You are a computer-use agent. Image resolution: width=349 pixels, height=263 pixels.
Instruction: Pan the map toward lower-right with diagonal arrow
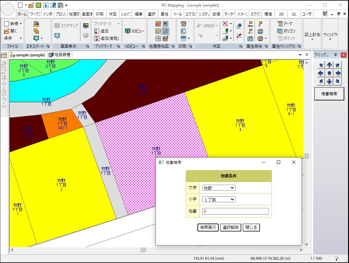pyautogui.click(x=338, y=81)
